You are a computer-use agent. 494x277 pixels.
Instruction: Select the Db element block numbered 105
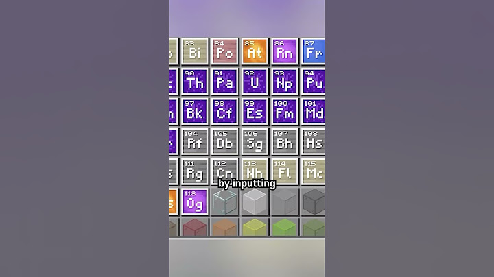click(224, 141)
